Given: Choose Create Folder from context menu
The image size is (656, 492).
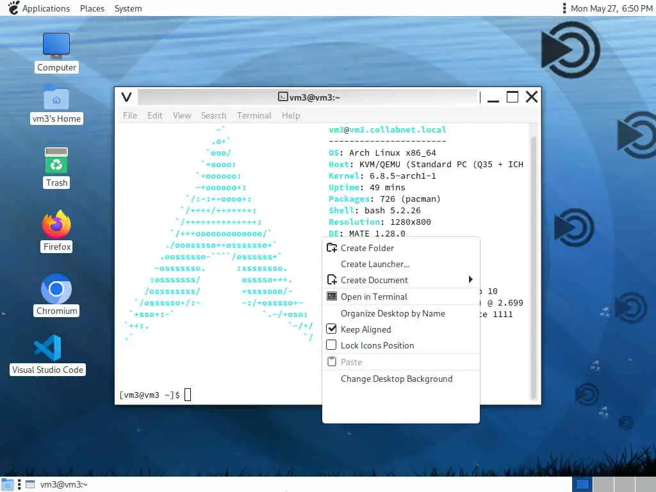Looking at the screenshot, I should (x=401, y=248).
